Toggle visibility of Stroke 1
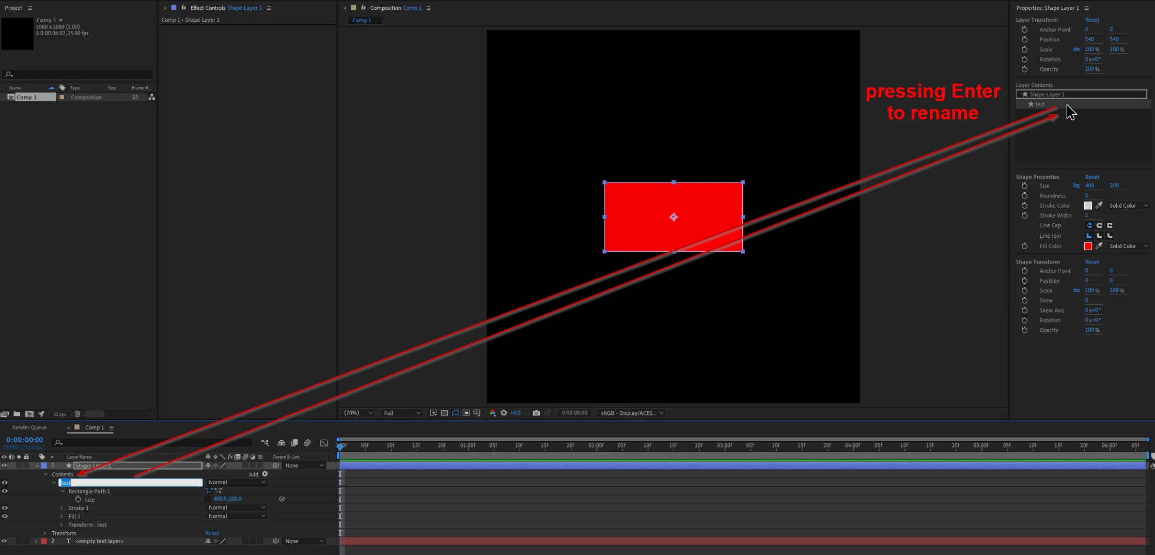Image resolution: width=1155 pixels, height=555 pixels. click(x=5, y=508)
